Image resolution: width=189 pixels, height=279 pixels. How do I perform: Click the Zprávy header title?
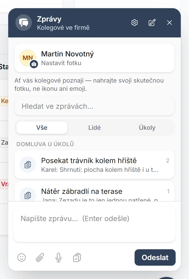(49, 19)
